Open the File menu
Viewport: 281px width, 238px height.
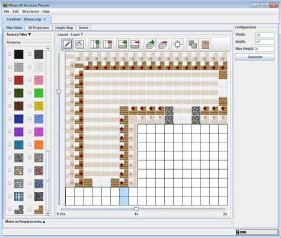(7, 11)
